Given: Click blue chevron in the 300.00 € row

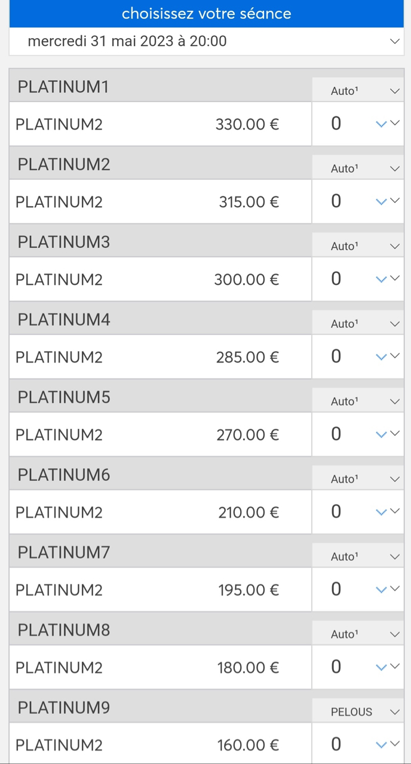Looking at the screenshot, I should coord(381,280).
